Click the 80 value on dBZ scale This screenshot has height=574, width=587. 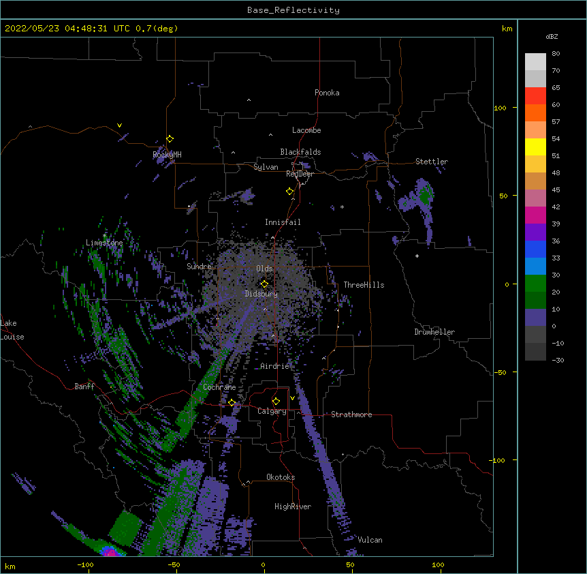(556, 54)
